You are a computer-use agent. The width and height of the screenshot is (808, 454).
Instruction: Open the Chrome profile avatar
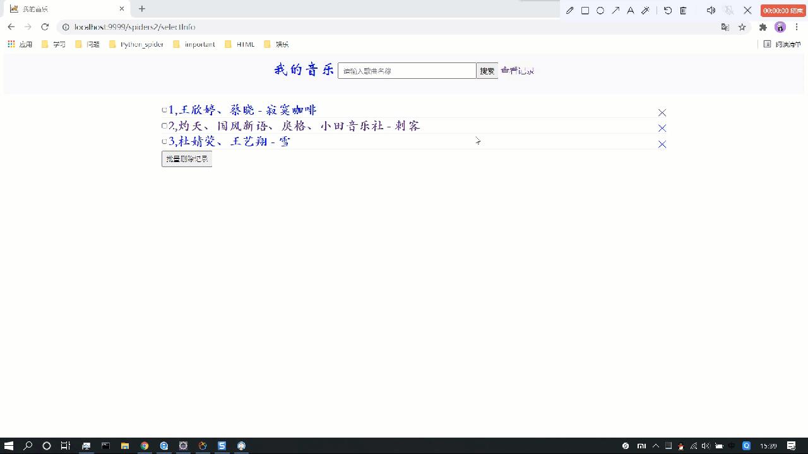click(x=780, y=27)
